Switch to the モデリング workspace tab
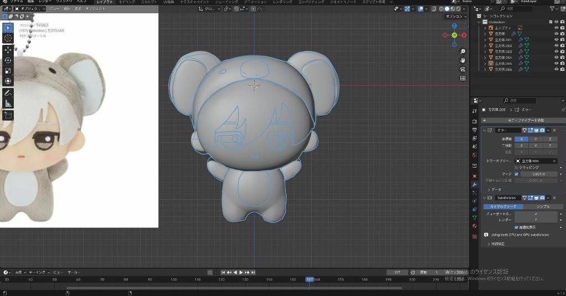This screenshot has width=566, height=296. coord(127,2)
